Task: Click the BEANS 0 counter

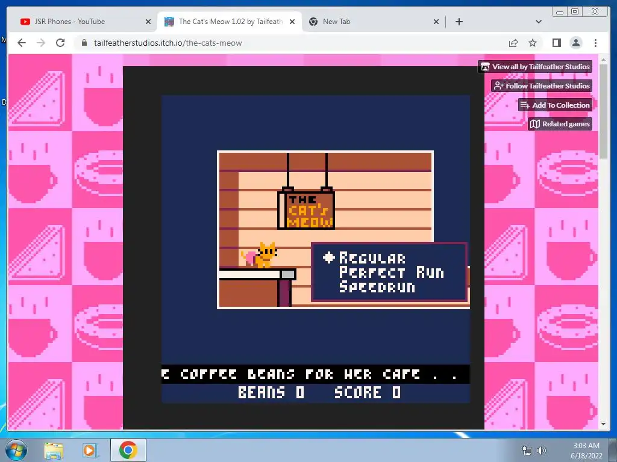Action: pyautogui.click(x=271, y=392)
